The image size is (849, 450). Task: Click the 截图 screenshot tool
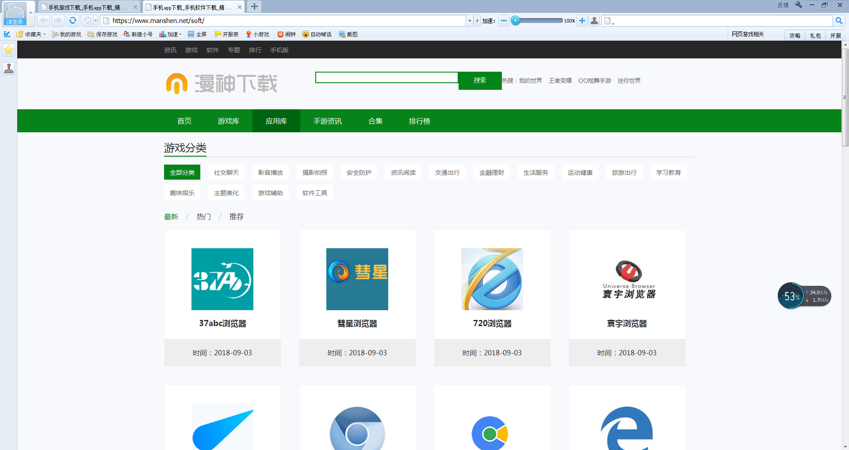(x=348, y=34)
